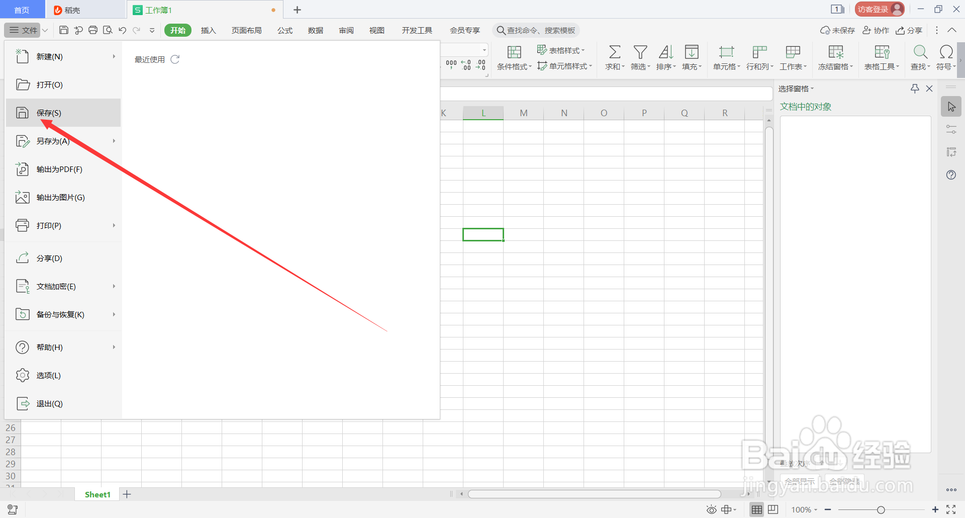The width and height of the screenshot is (965, 518).
Task: Select the arrow pointer in the right panel
Action: click(x=951, y=106)
